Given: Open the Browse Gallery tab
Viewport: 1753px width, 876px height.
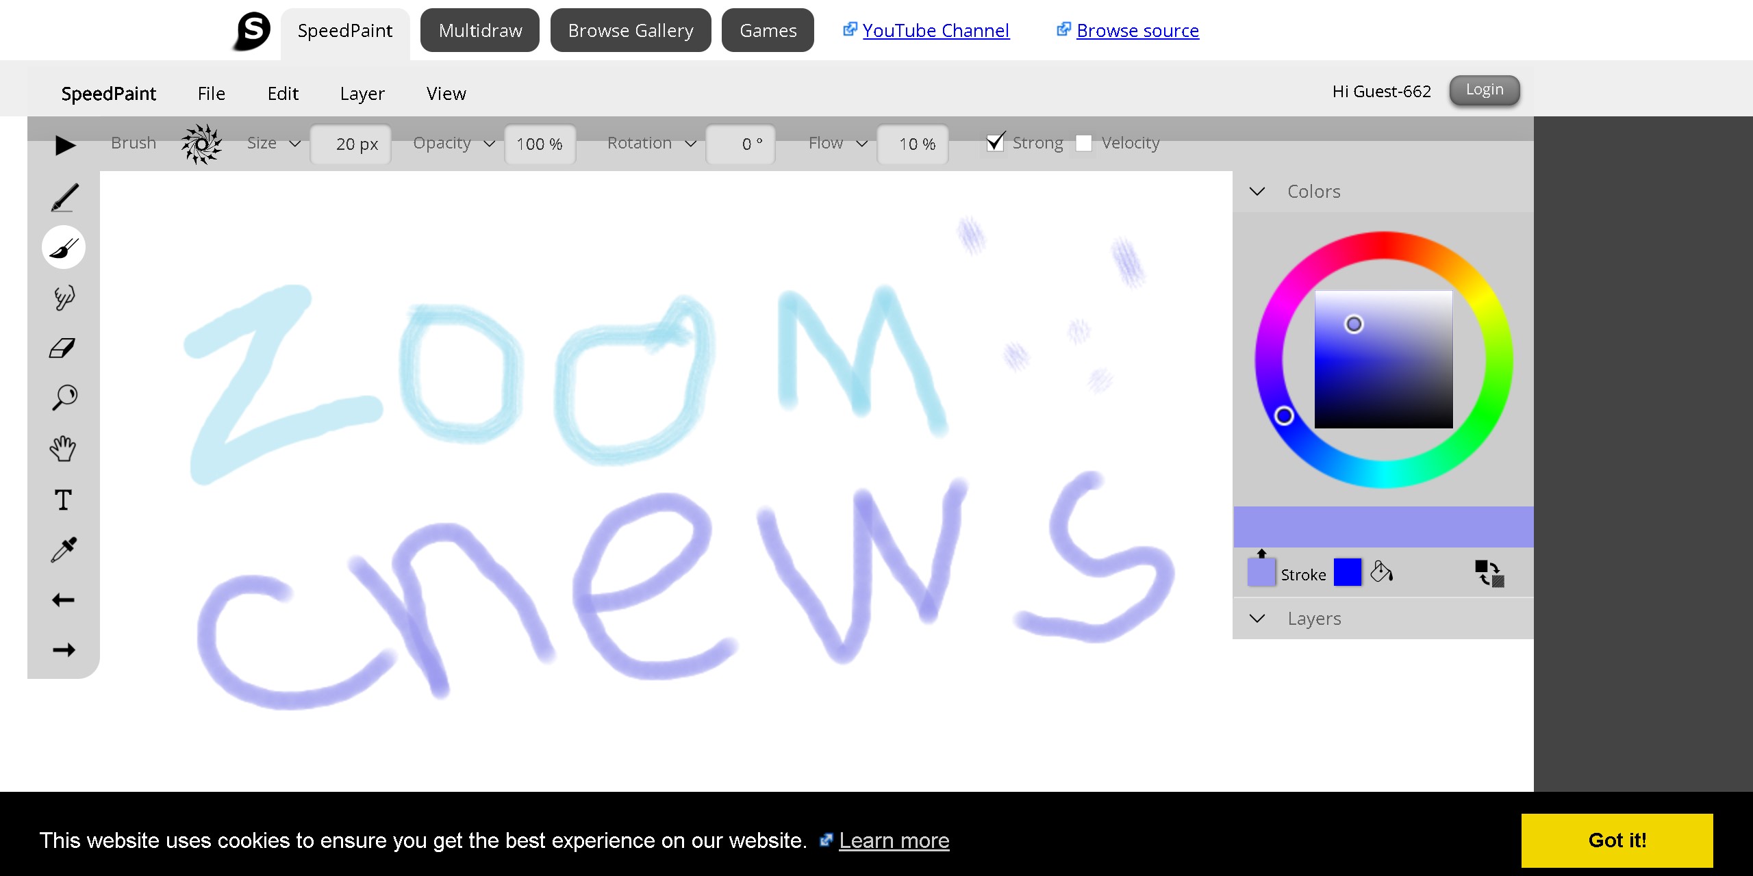Looking at the screenshot, I should [x=631, y=30].
